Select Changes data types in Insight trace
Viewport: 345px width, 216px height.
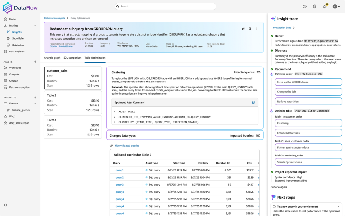click(308, 133)
